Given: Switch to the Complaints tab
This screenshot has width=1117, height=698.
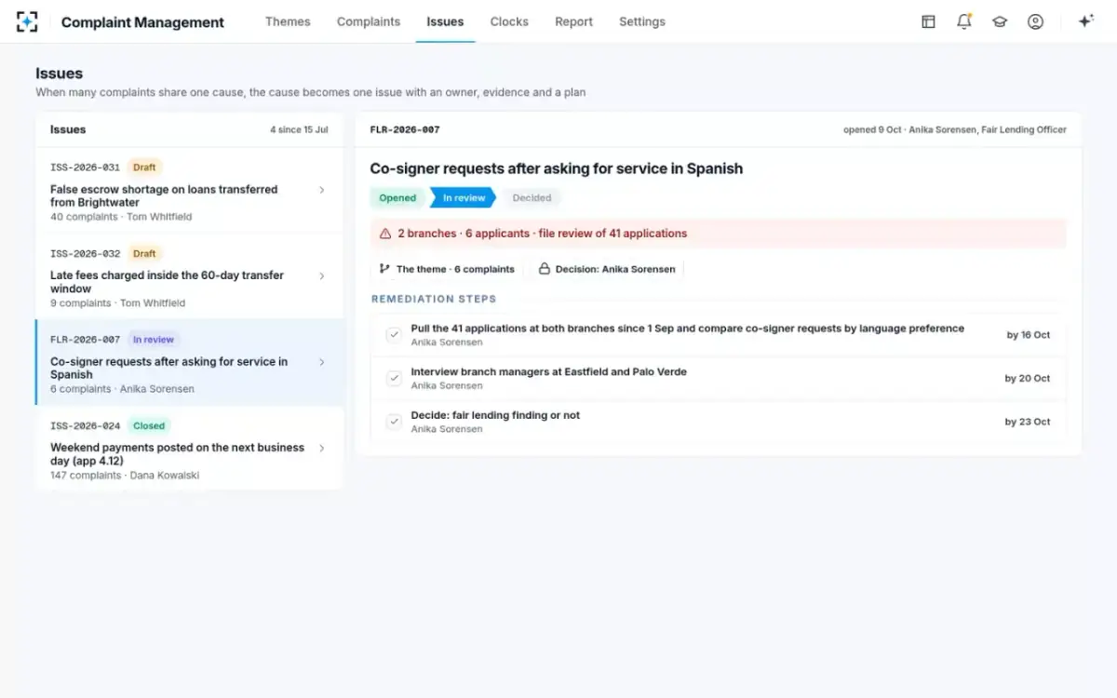Looking at the screenshot, I should [369, 21].
